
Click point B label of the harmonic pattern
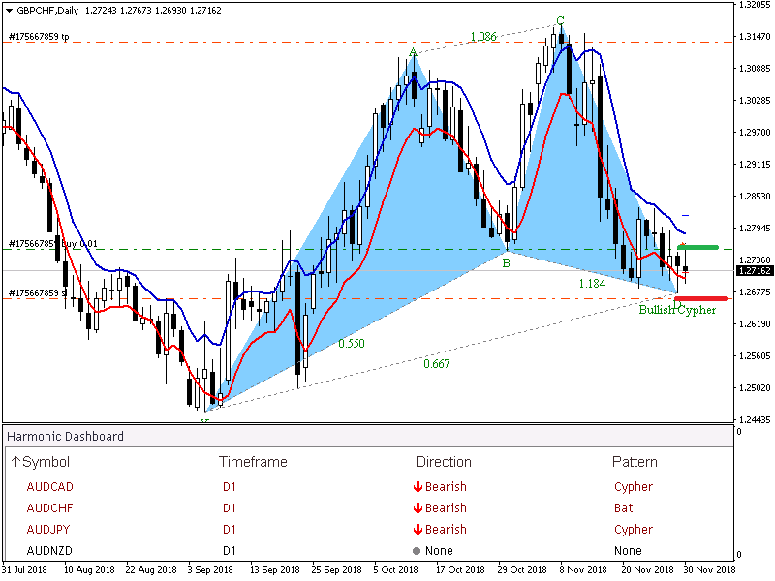(506, 263)
